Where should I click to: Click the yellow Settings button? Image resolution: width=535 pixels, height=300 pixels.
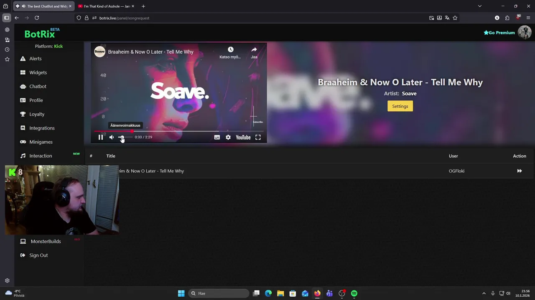(x=400, y=106)
